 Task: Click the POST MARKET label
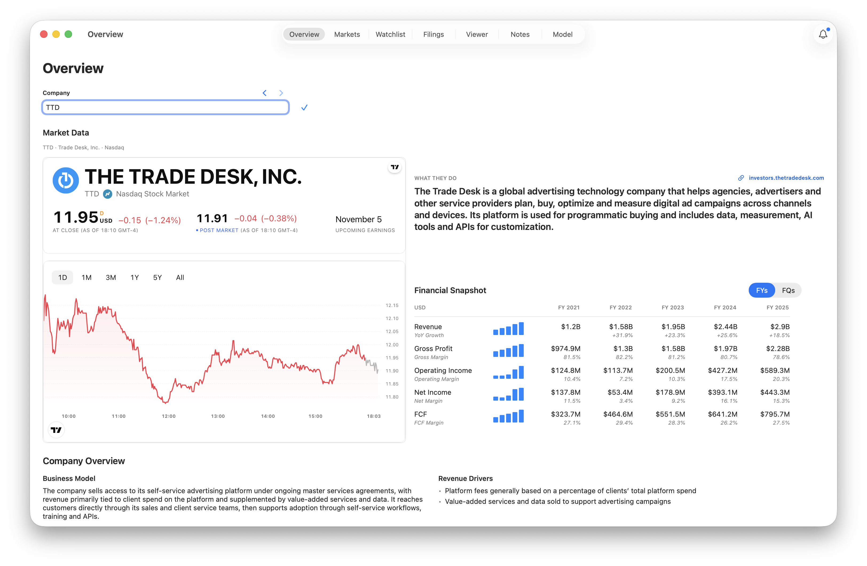[219, 230]
